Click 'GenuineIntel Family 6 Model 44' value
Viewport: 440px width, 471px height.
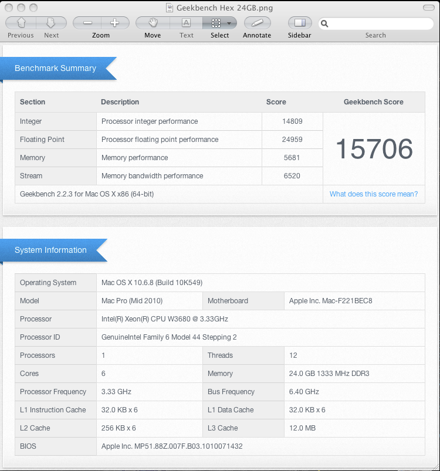[169, 337]
